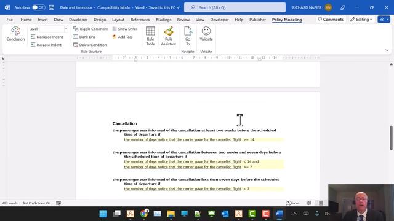Click the 483 words count
Viewport: 394px width, 221px height.
coord(10,203)
